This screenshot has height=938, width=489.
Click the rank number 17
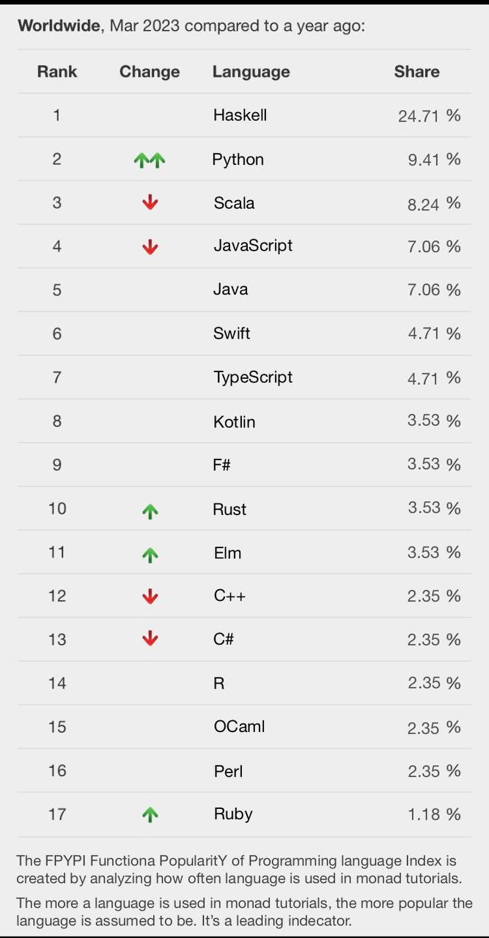click(57, 813)
